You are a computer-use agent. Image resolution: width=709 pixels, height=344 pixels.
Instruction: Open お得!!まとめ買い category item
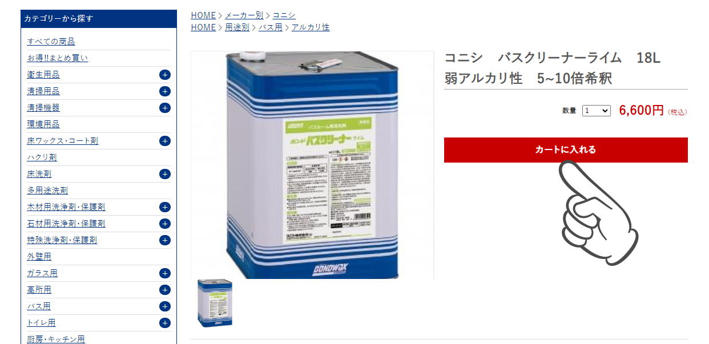[x=58, y=58]
